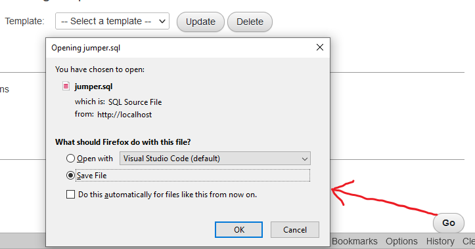Close the Opening jumper.sql dialog
The height and width of the screenshot is (249, 475).
[x=320, y=47]
